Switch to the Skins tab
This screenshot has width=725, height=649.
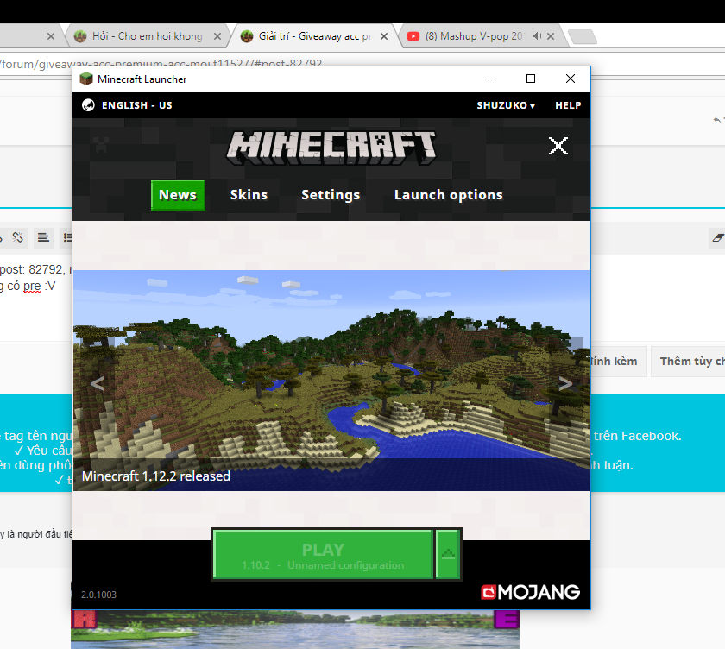249,195
